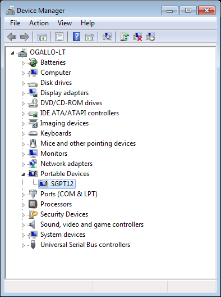
Task: Select the Keyboards label
Action: pyautogui.click(x=56, y=133)
